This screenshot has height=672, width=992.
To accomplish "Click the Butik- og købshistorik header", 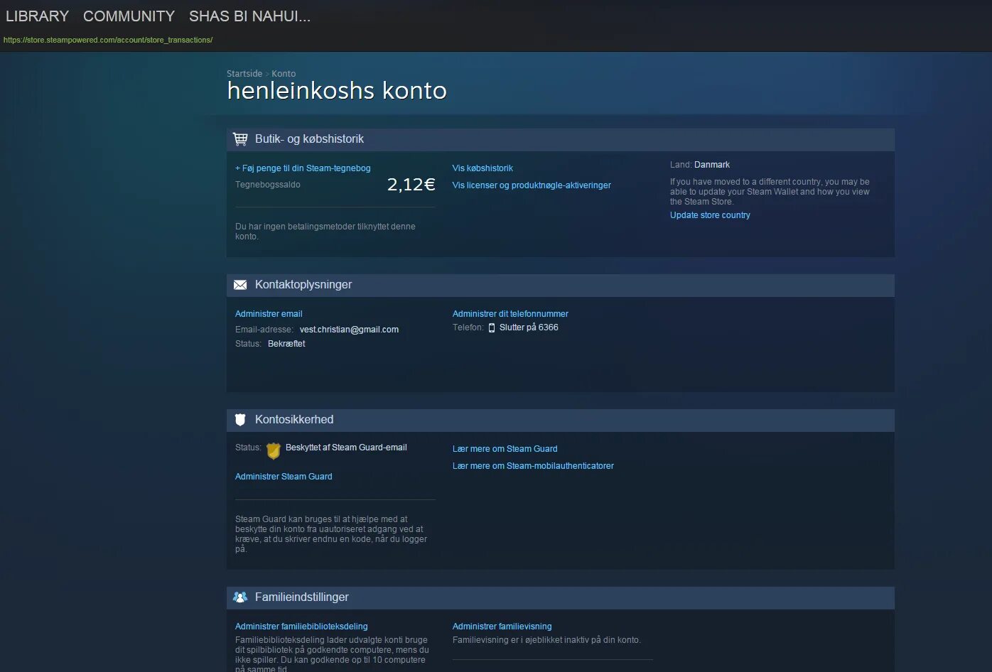I will [x=560, y=139].
